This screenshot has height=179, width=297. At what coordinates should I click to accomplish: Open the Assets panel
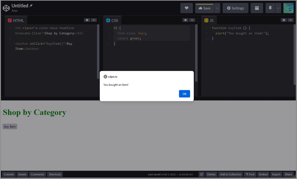click(x=22, y=174)
